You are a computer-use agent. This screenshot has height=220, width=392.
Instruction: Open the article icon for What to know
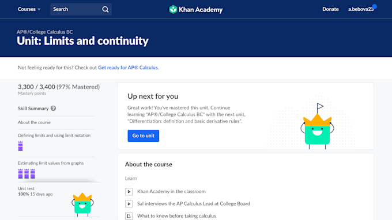point(129,216)
